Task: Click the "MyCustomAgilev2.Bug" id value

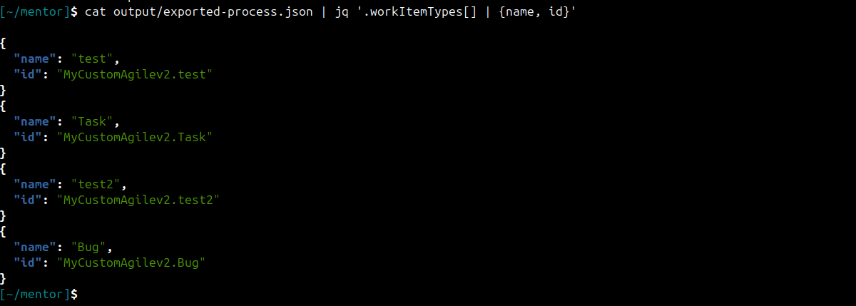Action: point(131,262)
